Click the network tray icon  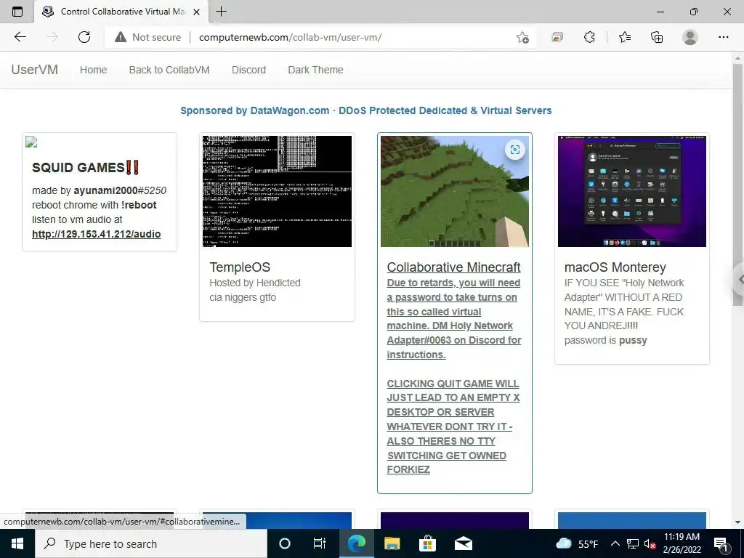[x=633, y=543]
